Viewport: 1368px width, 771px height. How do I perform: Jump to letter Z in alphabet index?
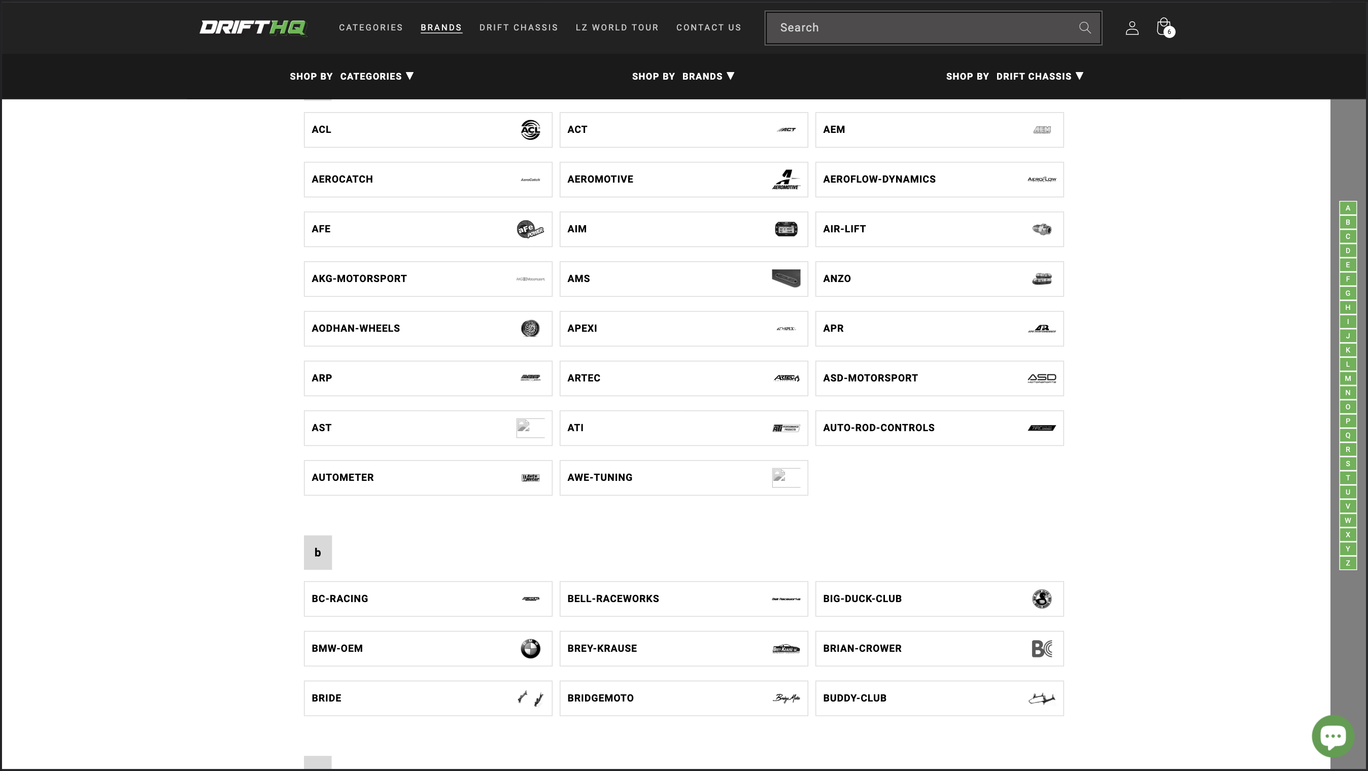pos(1347,563)
